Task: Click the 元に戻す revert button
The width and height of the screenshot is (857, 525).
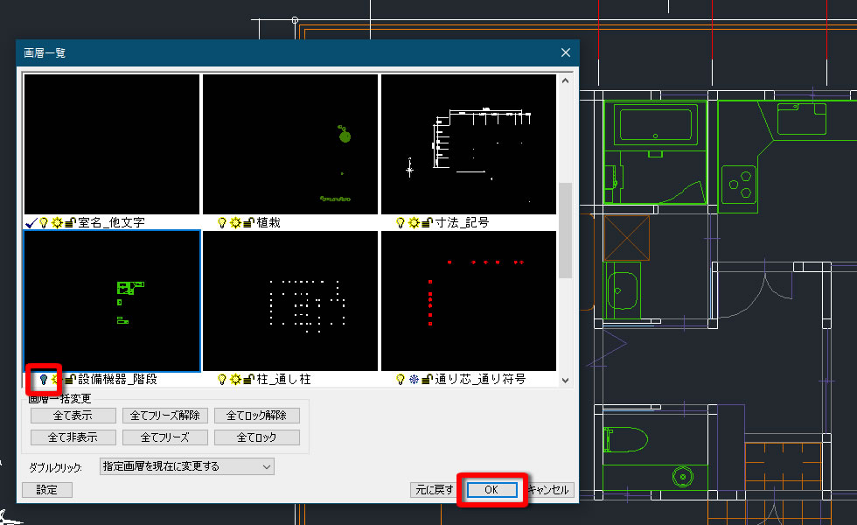Action: (435, 490)
